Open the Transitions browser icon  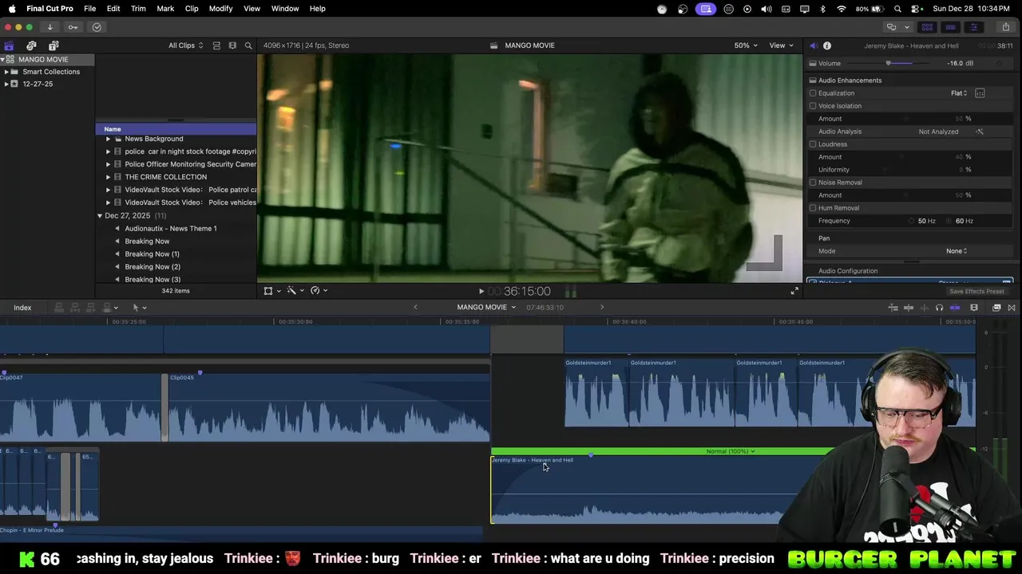[x=1012, y=308]
